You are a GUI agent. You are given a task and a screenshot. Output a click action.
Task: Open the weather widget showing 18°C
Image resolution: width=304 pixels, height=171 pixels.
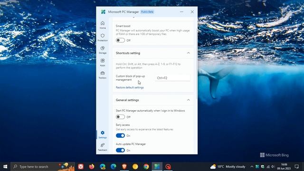[228, 167]
